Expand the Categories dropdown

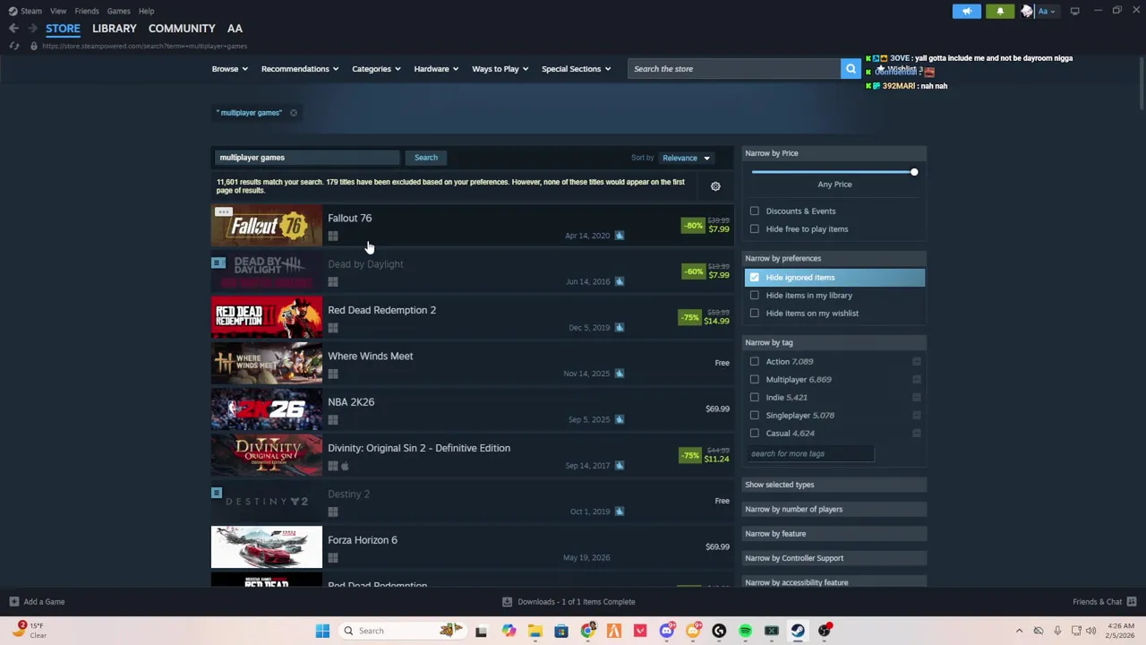click(376, 69)
